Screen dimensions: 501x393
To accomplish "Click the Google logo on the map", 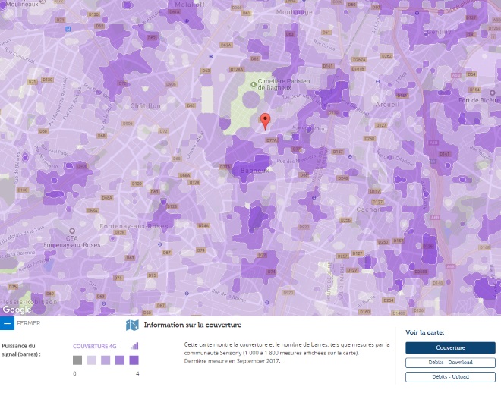I will (17, 310).
